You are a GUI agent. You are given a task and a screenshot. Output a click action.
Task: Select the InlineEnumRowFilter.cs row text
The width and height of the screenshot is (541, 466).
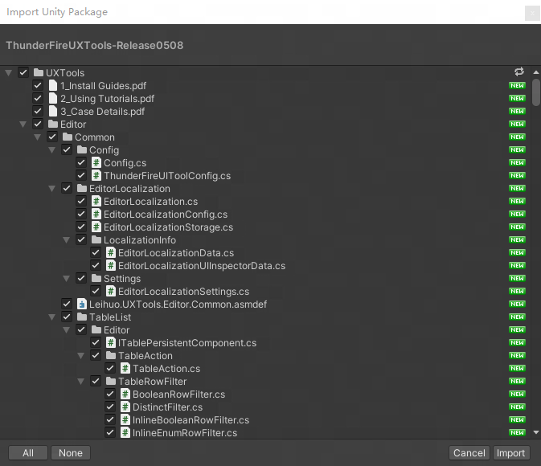[x=185, y=433]
